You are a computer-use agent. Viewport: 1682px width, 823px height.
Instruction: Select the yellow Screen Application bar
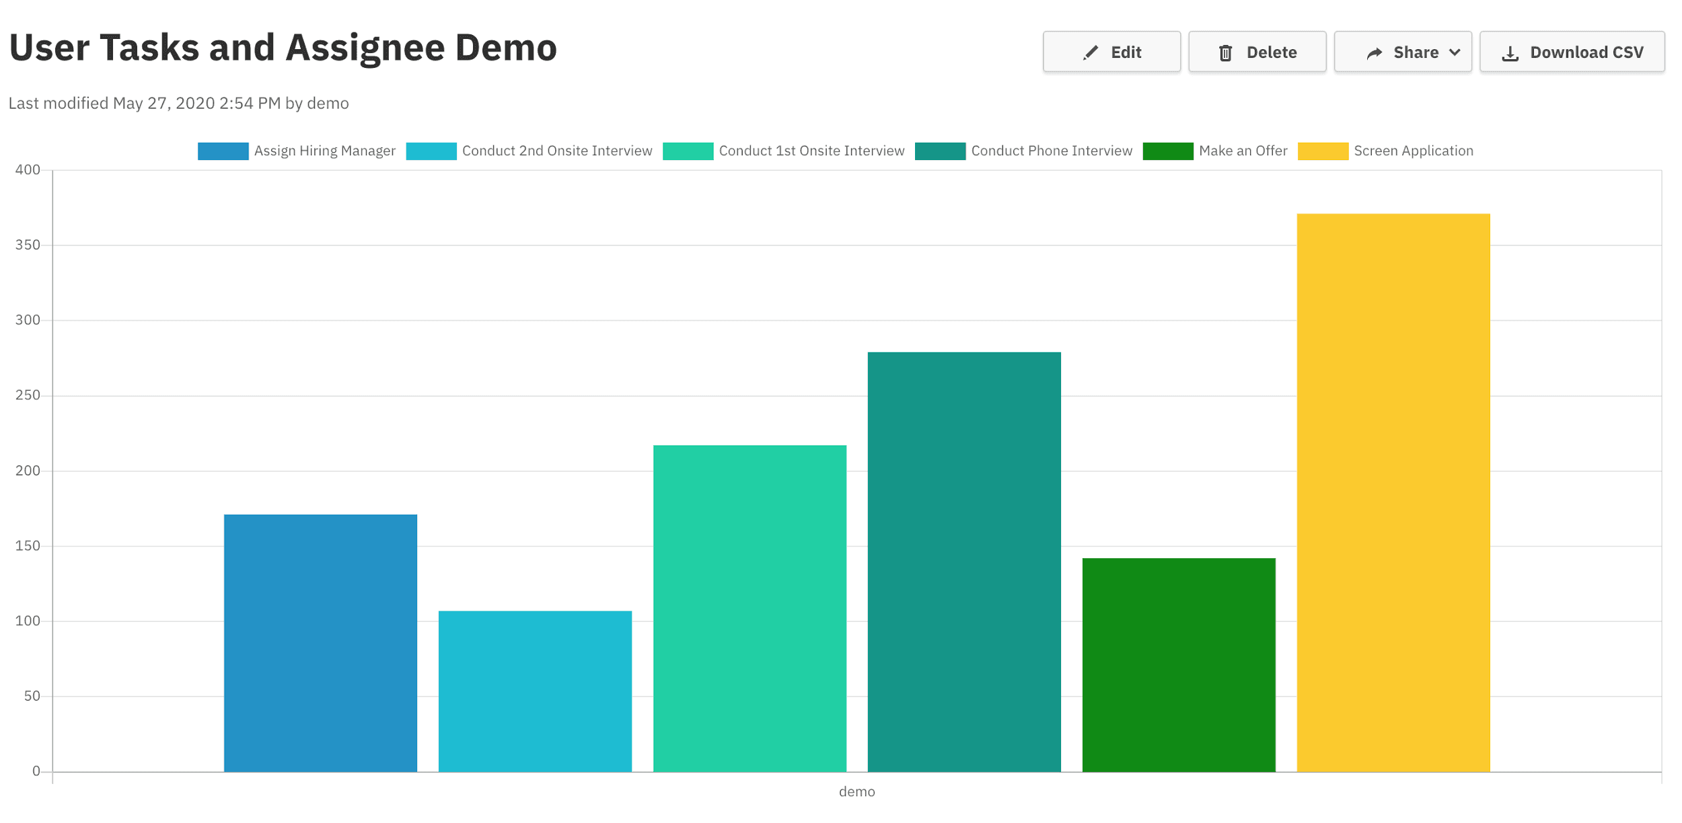(x=1393, y=493)
